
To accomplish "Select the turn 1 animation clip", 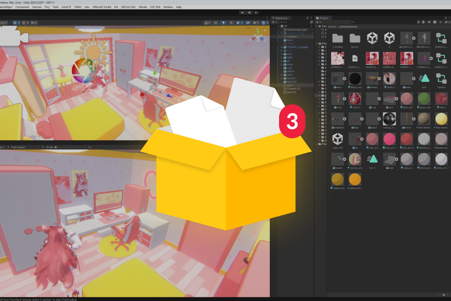I will (x=372, y=161).
